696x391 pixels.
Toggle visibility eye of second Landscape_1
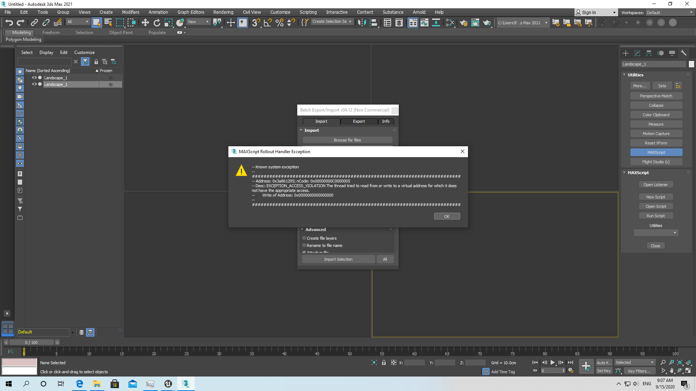(34, 84)
